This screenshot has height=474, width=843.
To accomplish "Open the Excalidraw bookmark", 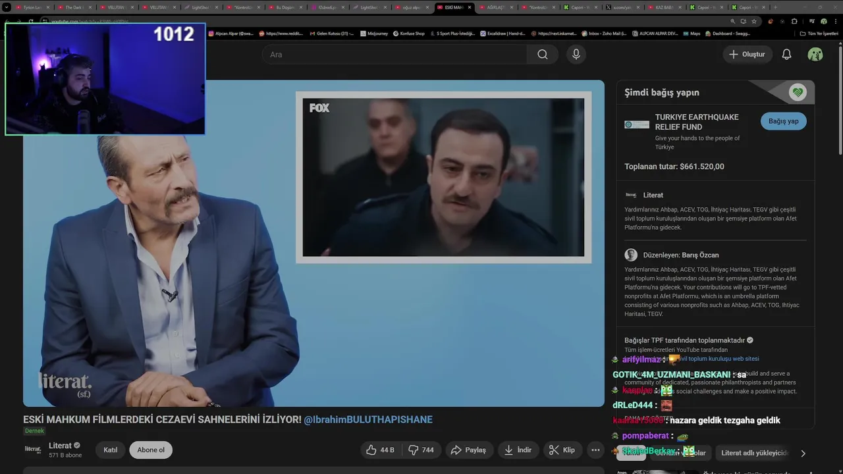I will point(503,34).
